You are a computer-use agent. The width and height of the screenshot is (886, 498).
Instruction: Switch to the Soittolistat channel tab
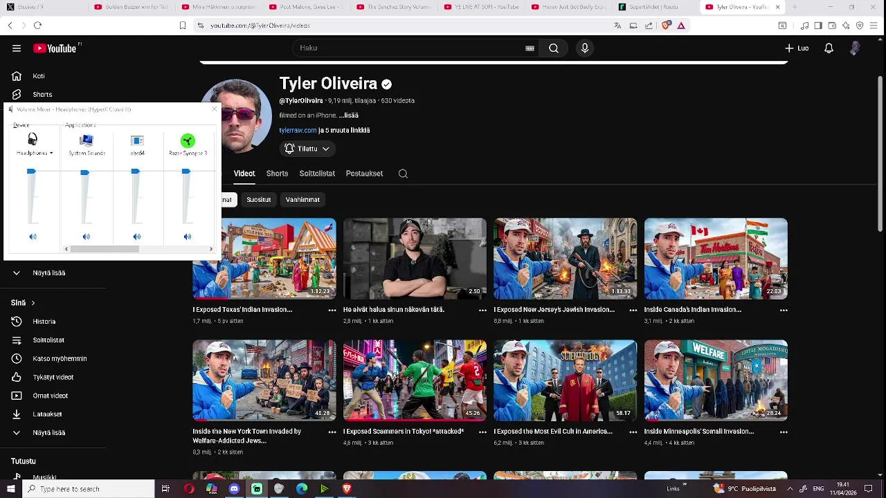pos(317,174)
